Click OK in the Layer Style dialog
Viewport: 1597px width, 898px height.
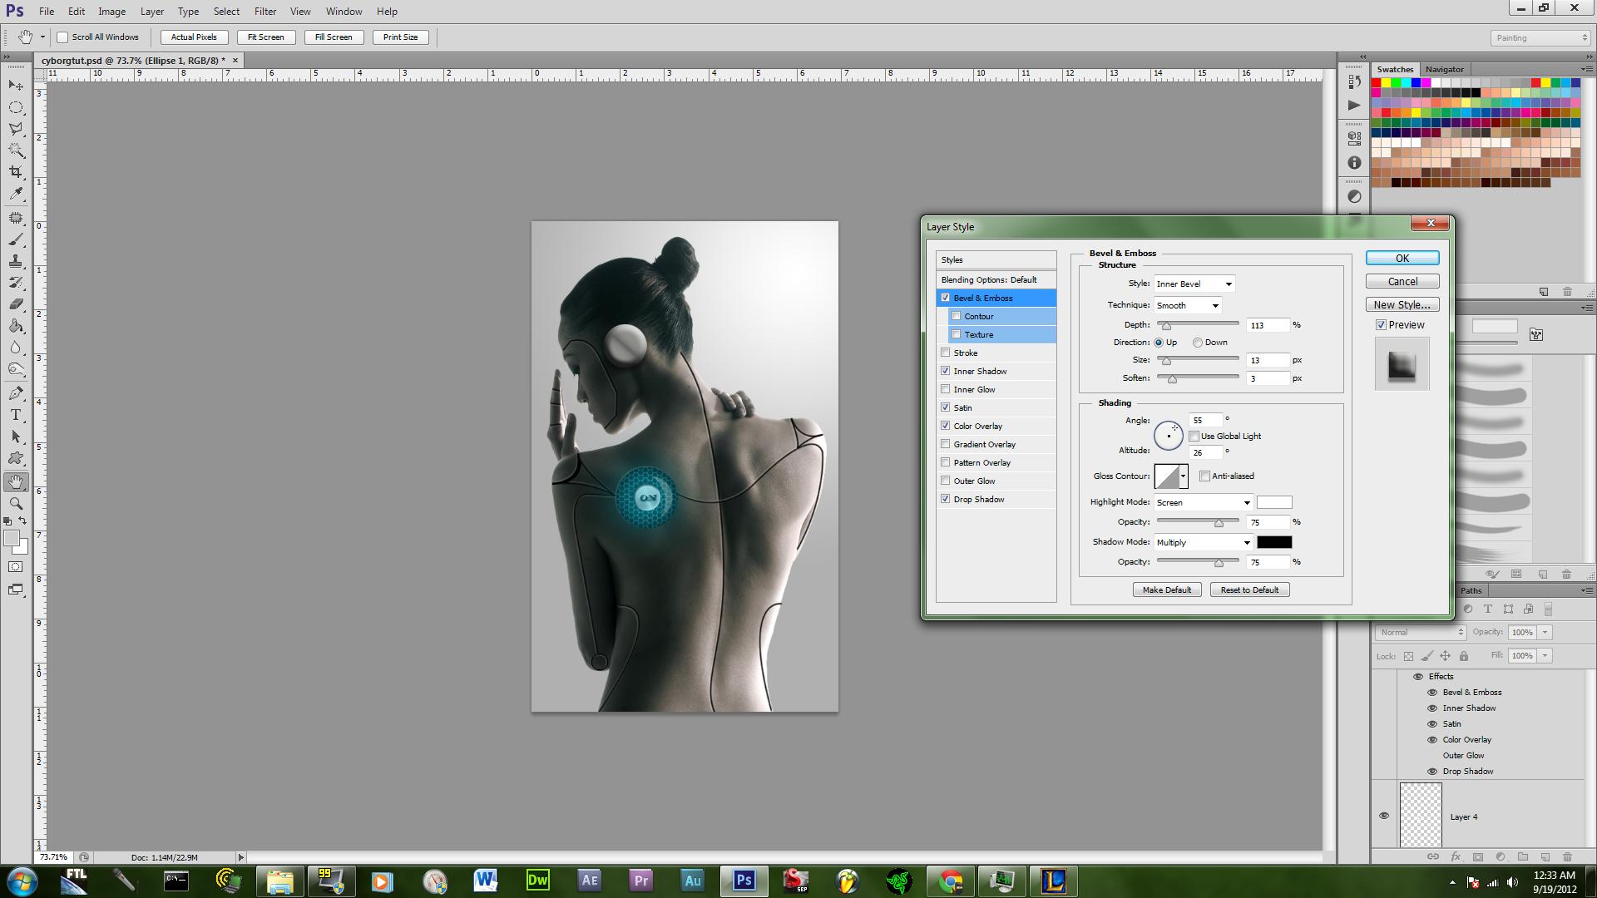click(1402, 259)
